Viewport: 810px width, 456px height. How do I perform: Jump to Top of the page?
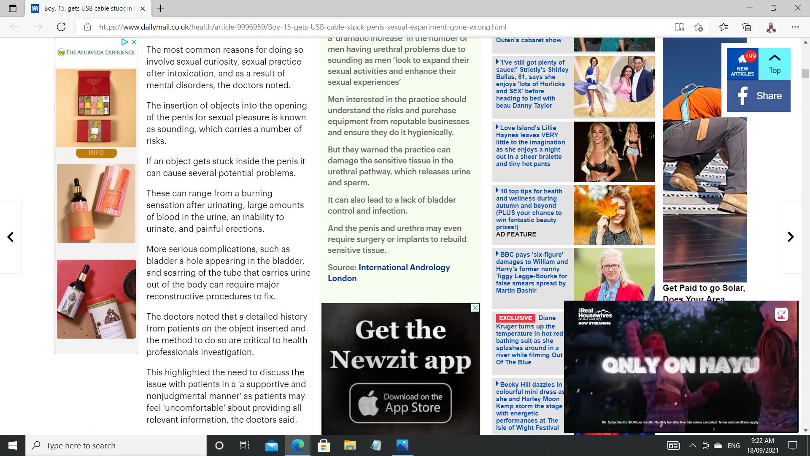[775, 64]
